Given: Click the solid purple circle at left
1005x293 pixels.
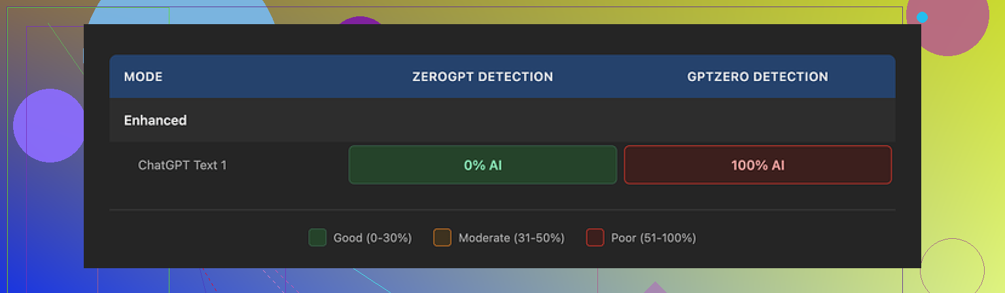Looking at the screenshot, I should 47,125.
